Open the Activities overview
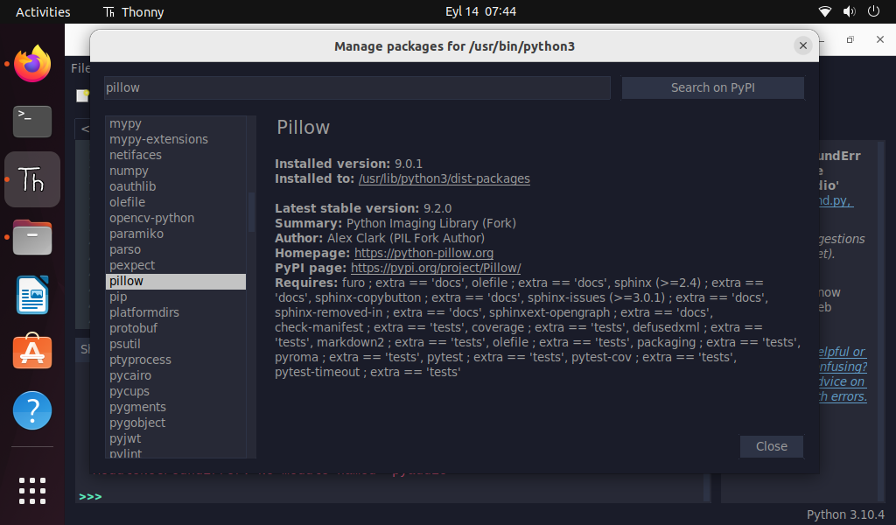 (43, 12)
